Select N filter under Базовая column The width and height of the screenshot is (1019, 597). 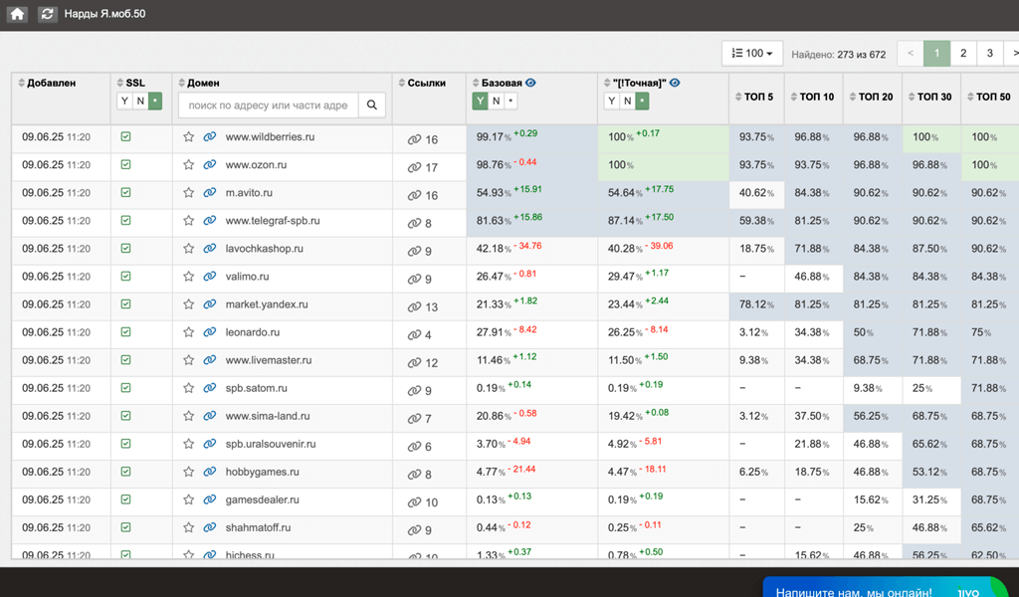coord(496,101)
